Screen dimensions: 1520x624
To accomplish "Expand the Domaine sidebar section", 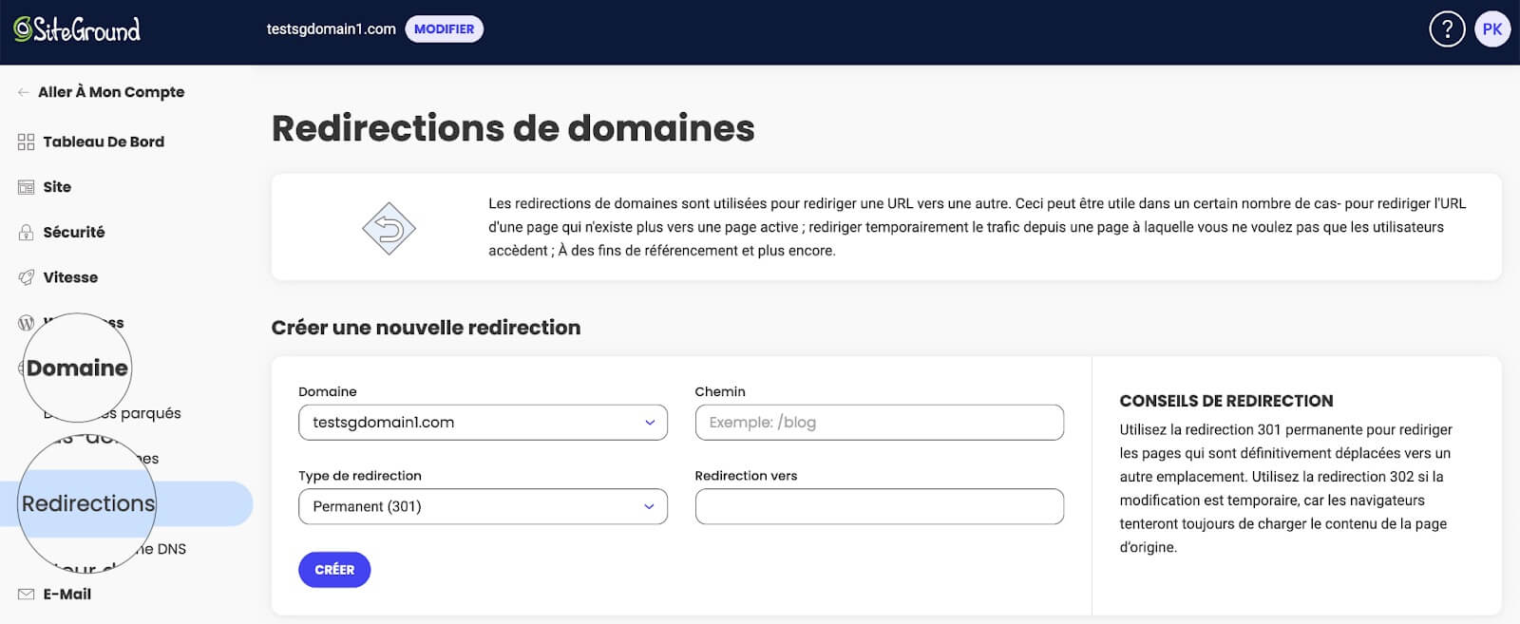I will pos(77,368).
